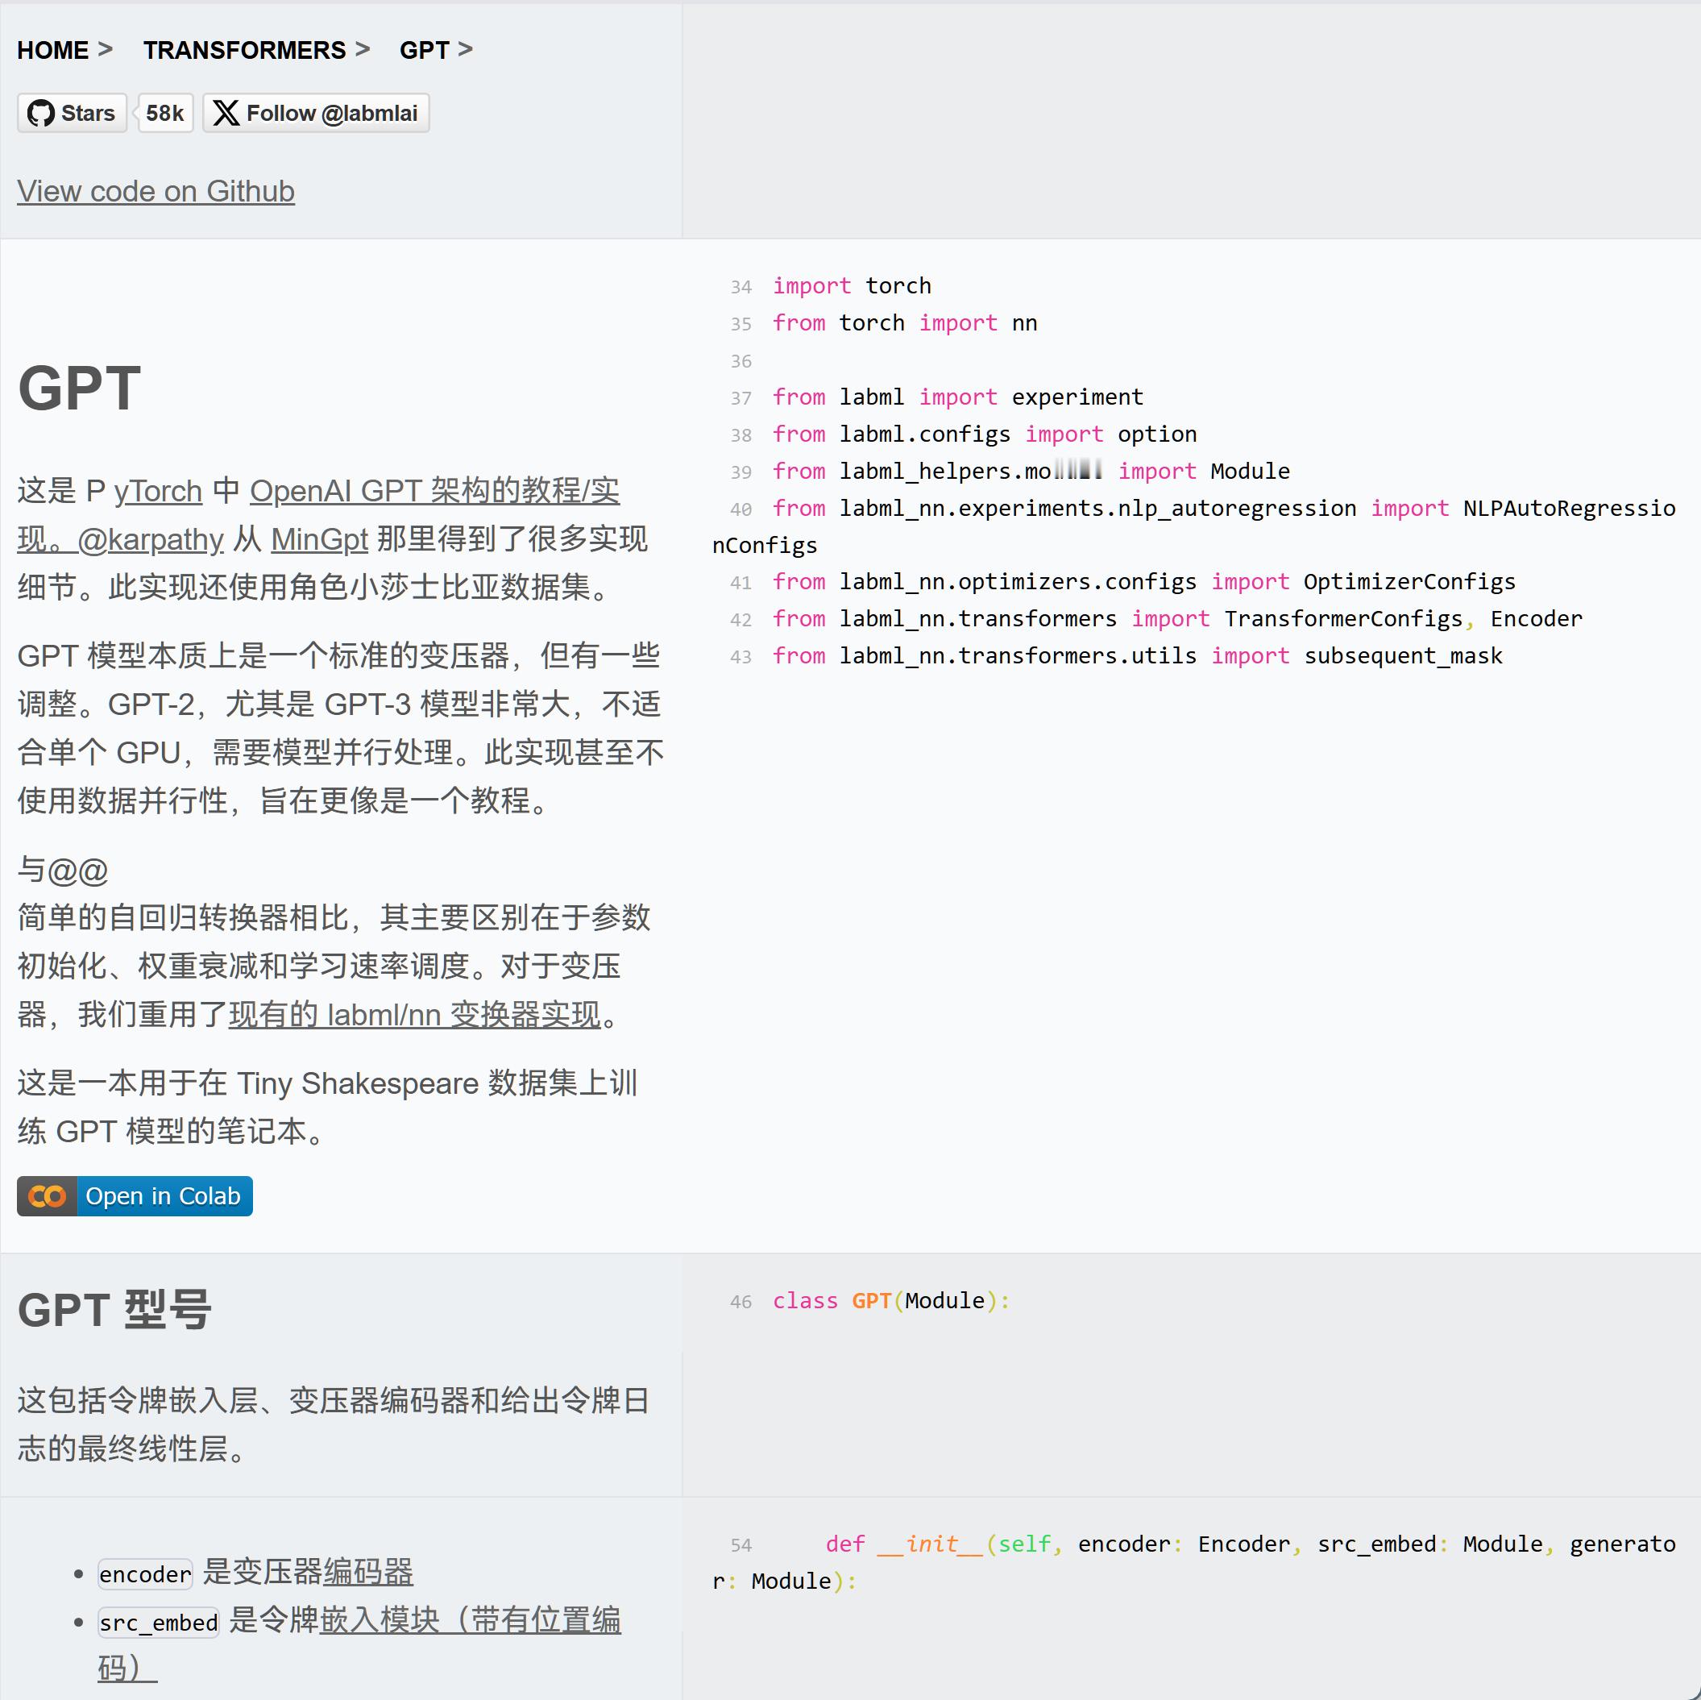Image resolution: width=1701 pixels, height=1700 pixels.
Task: Click line number 37
Action: [741, 398]
